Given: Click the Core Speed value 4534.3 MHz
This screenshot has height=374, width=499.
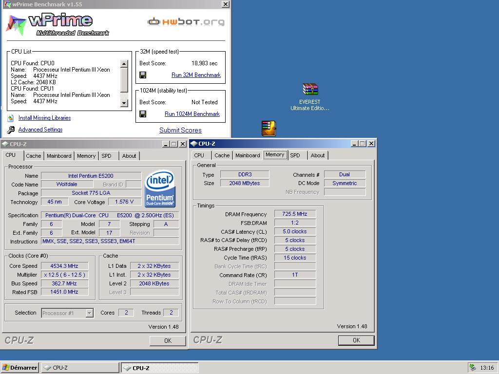Looking at the screenshot, I should pyautogui.click(x=65, y=266).
